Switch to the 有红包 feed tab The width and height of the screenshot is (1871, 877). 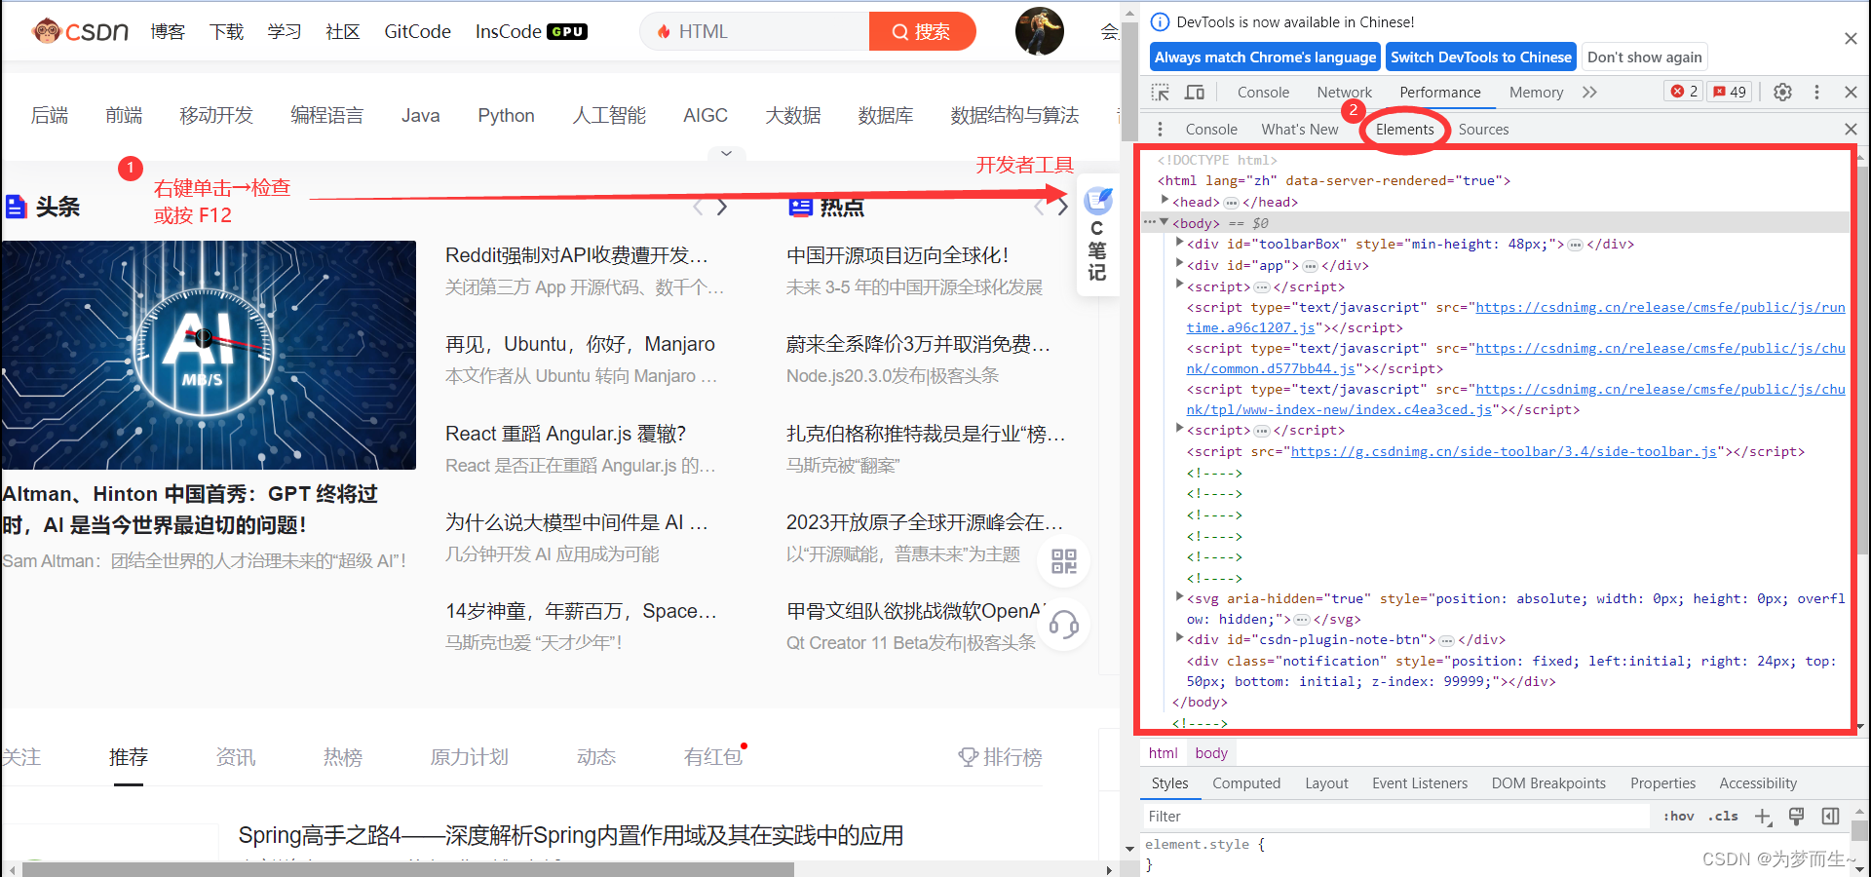pyautogui.click(x=713, y=757)
